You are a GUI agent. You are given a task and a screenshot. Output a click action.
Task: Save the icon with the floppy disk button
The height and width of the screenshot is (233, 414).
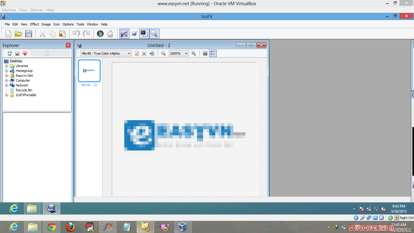click(x=28, y=34)
